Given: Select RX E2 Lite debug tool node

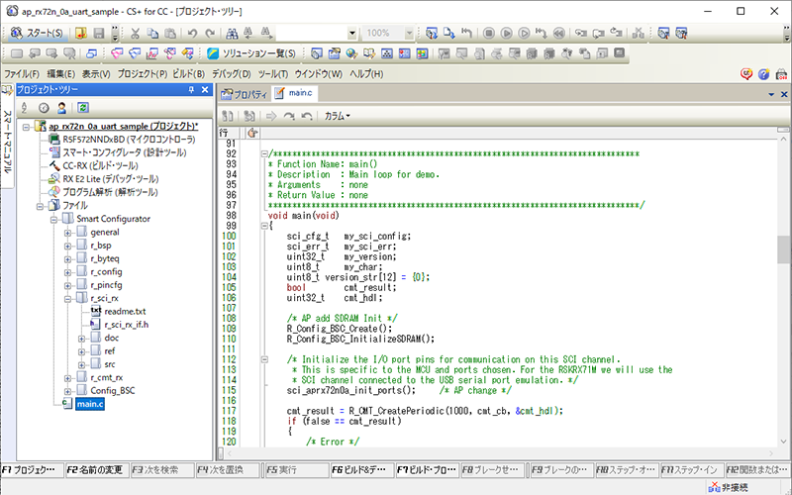Looking at the screenshot, I should (110, 179).
